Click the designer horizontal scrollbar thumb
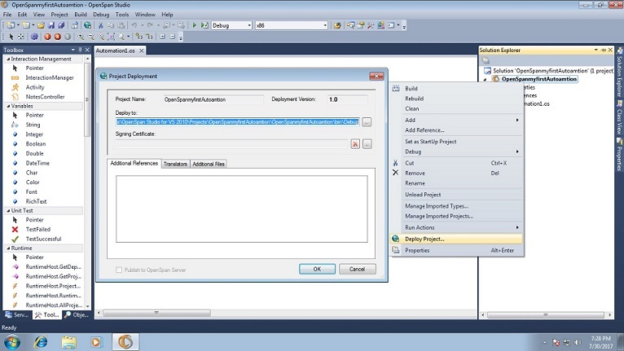 click(x=156, y=313)
